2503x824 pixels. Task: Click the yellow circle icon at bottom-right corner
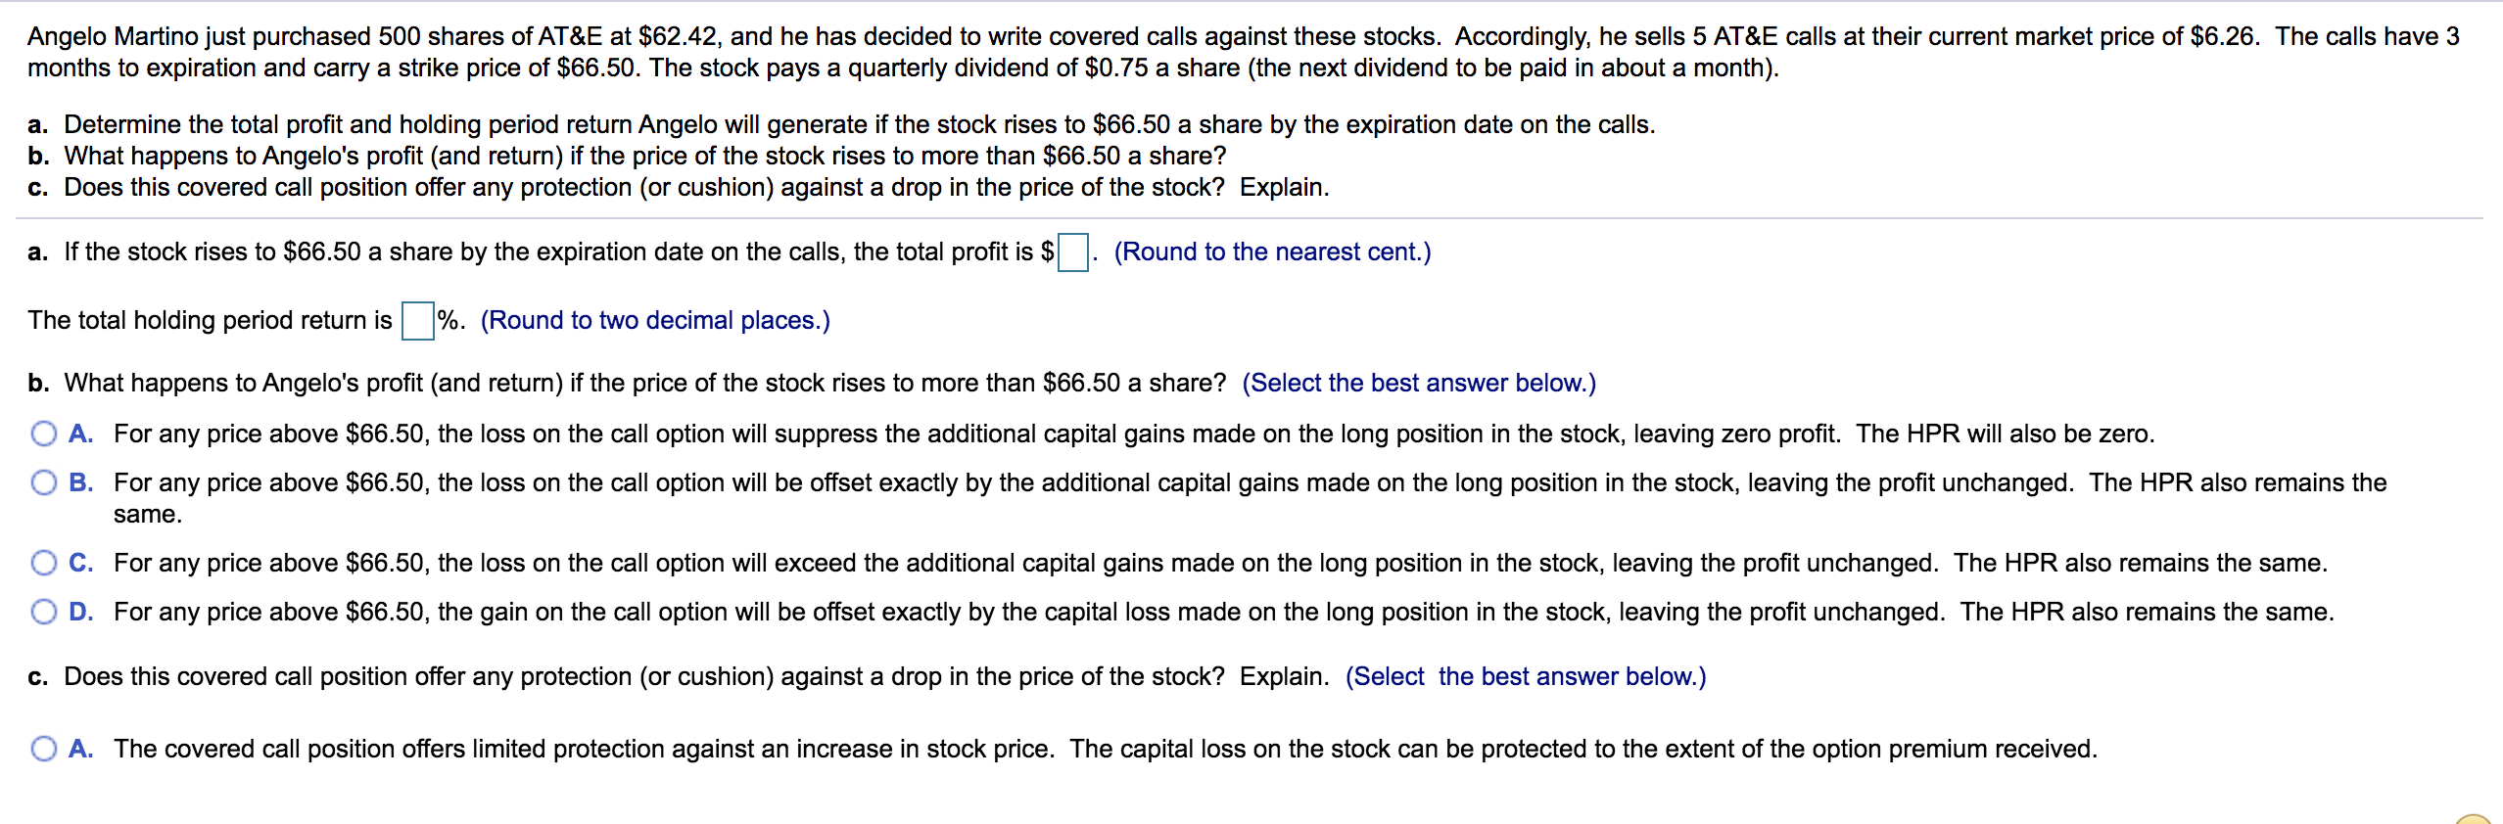coord(2478,818)
